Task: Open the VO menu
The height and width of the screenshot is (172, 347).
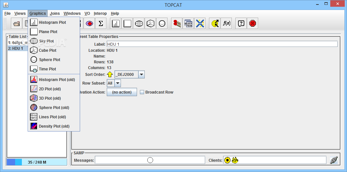Action: (x=87, y=14)
